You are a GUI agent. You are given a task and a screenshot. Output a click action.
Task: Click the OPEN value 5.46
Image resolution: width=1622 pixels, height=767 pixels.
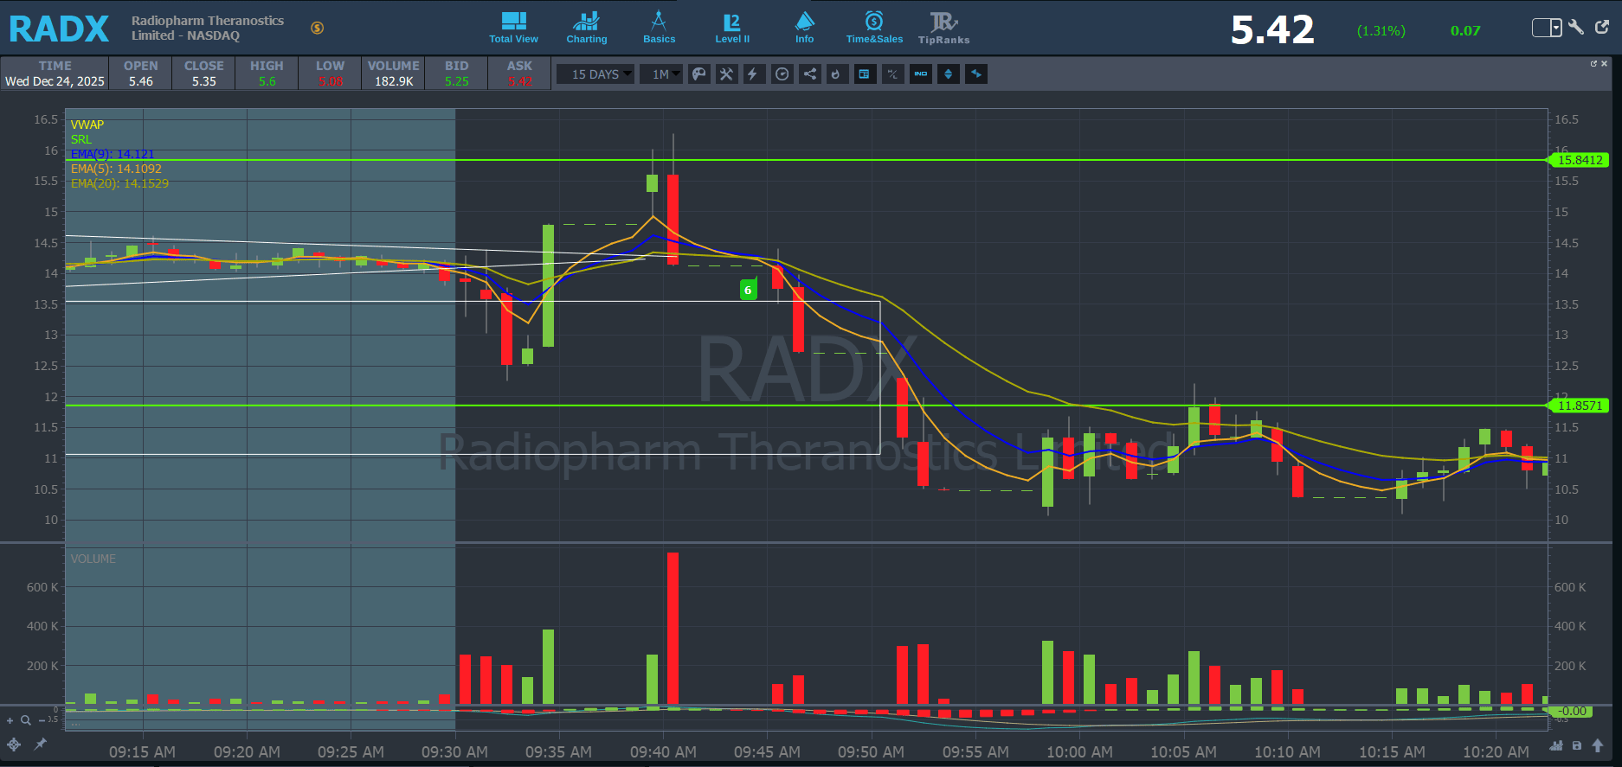(x=141, y=81)
